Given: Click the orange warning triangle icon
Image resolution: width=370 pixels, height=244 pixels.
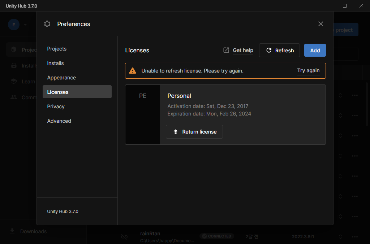Looking at the screenshot, I should click(133, 70).
